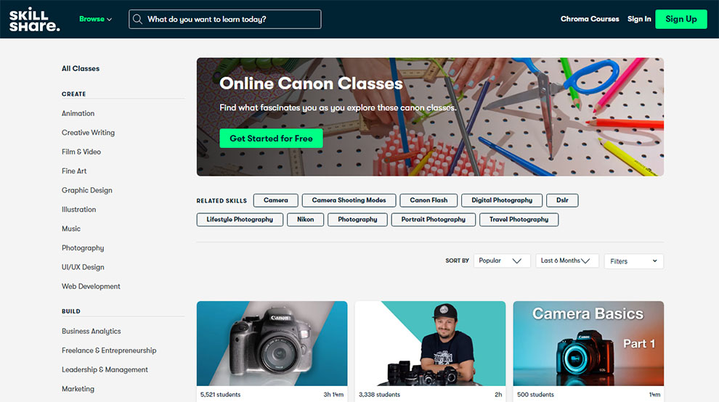Open the Camera Basics Part 1 thumbnail

(588, 343)
